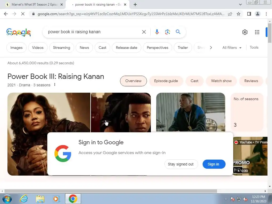272x204 pixels.
Task: Select the Streaming filter chip
Action: (x=62, y=48)
